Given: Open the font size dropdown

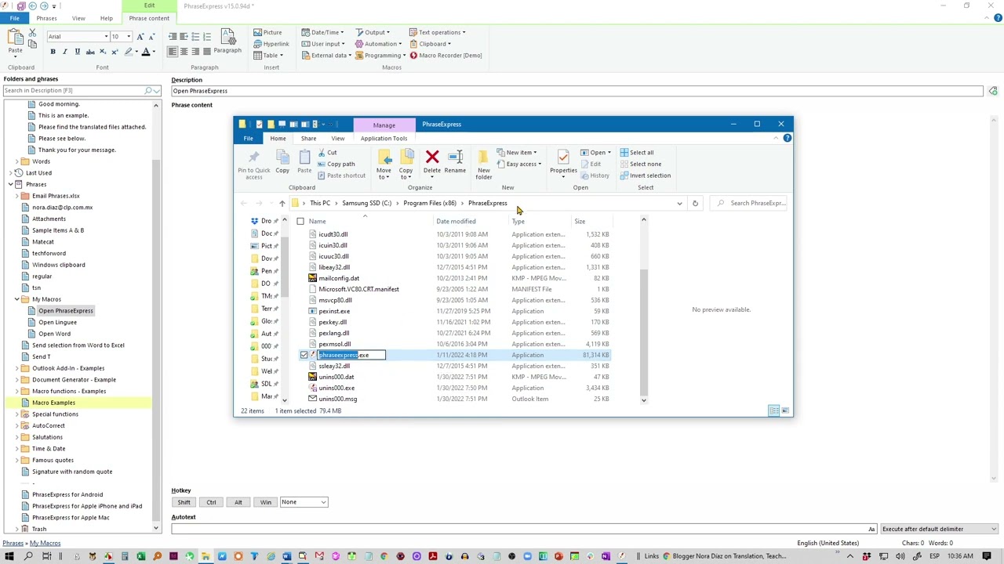Looking at the screenshot, I should (x=129, y=37).
